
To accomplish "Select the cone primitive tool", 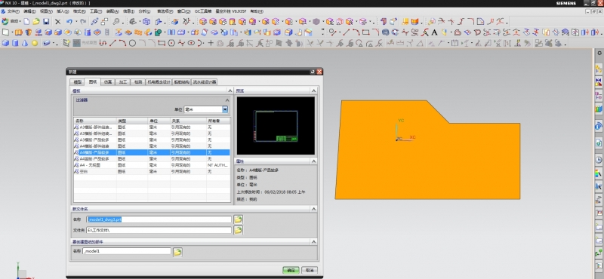I will coord(25,43).
